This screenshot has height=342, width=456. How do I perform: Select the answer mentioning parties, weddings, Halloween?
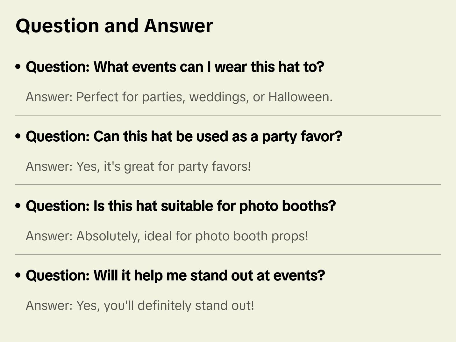pos(179,97)
